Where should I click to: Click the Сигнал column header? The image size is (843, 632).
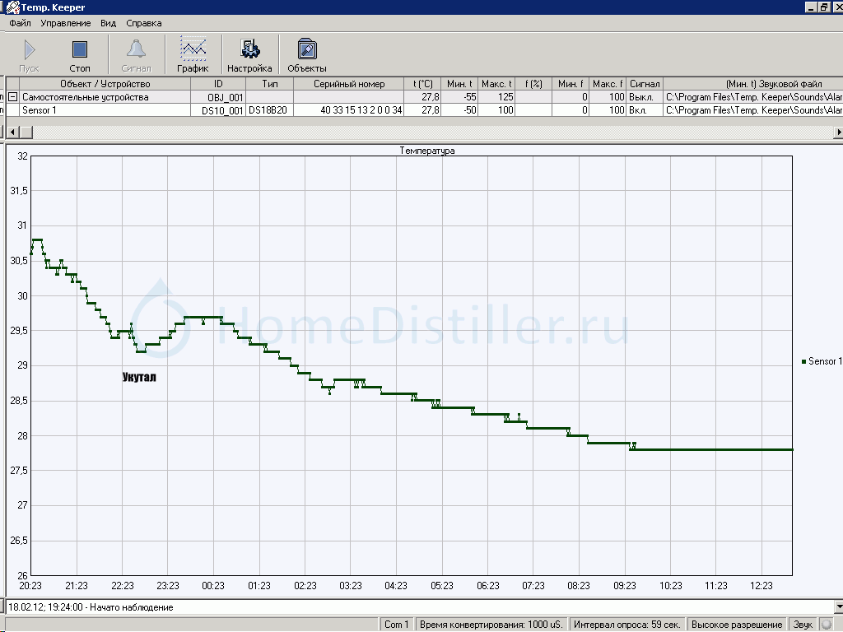645,84
